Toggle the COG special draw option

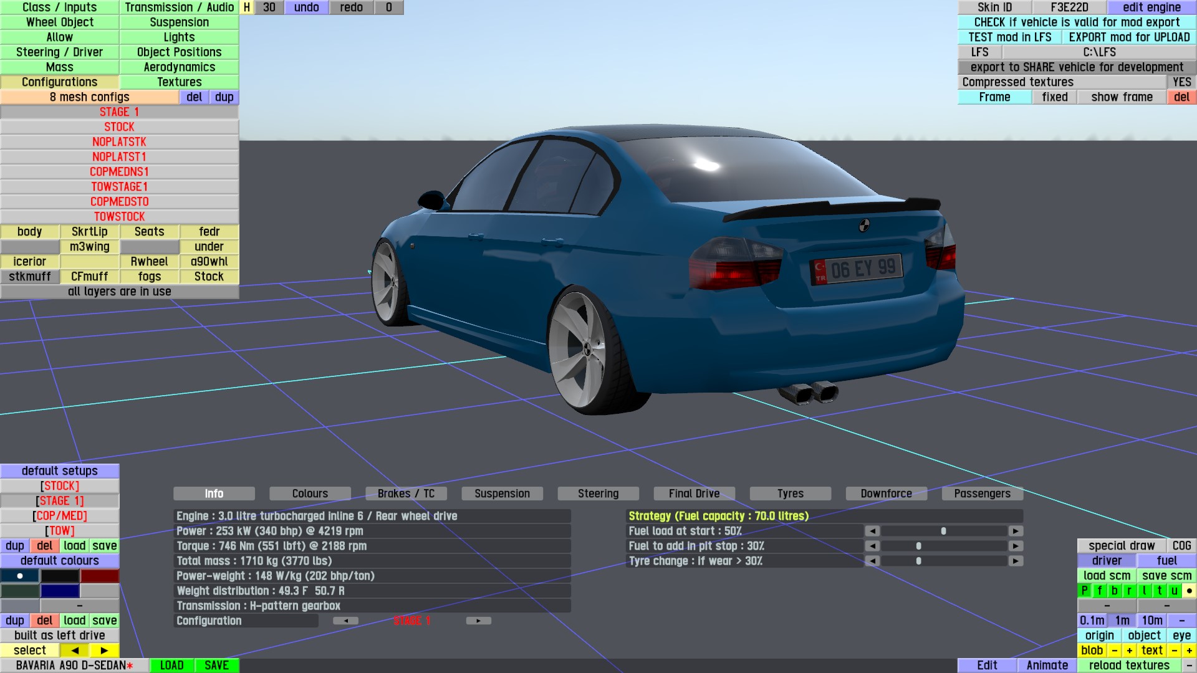pos(1181,545)
